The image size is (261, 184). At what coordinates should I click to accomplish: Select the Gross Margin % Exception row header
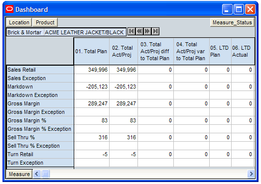[x=40, y=129]
